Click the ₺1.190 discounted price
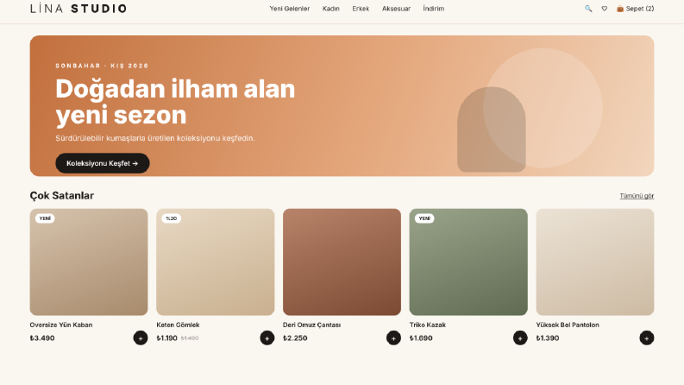Screen dimensions: 684x385 (166, 338)
